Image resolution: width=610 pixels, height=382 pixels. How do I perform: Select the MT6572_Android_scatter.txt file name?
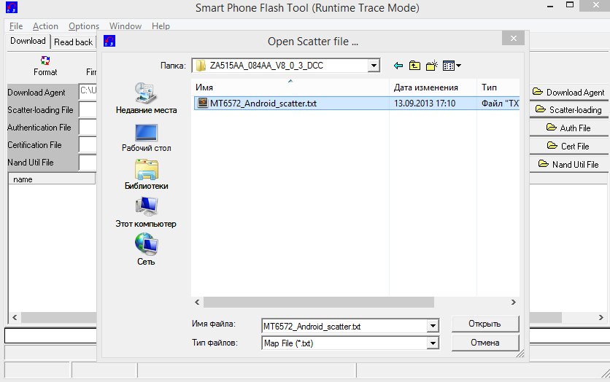point(263,104)
